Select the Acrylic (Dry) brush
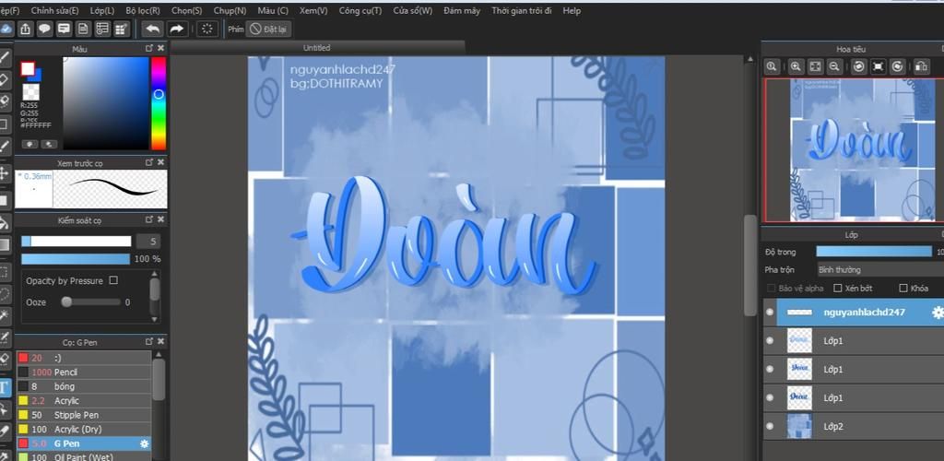 (x=84, y=429)
